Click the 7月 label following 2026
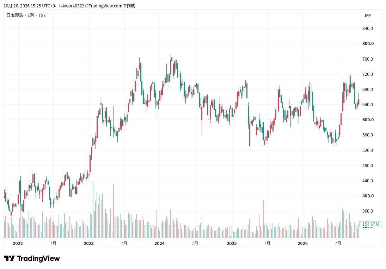The width and height of the screenshot is (386, 269). 338,244
